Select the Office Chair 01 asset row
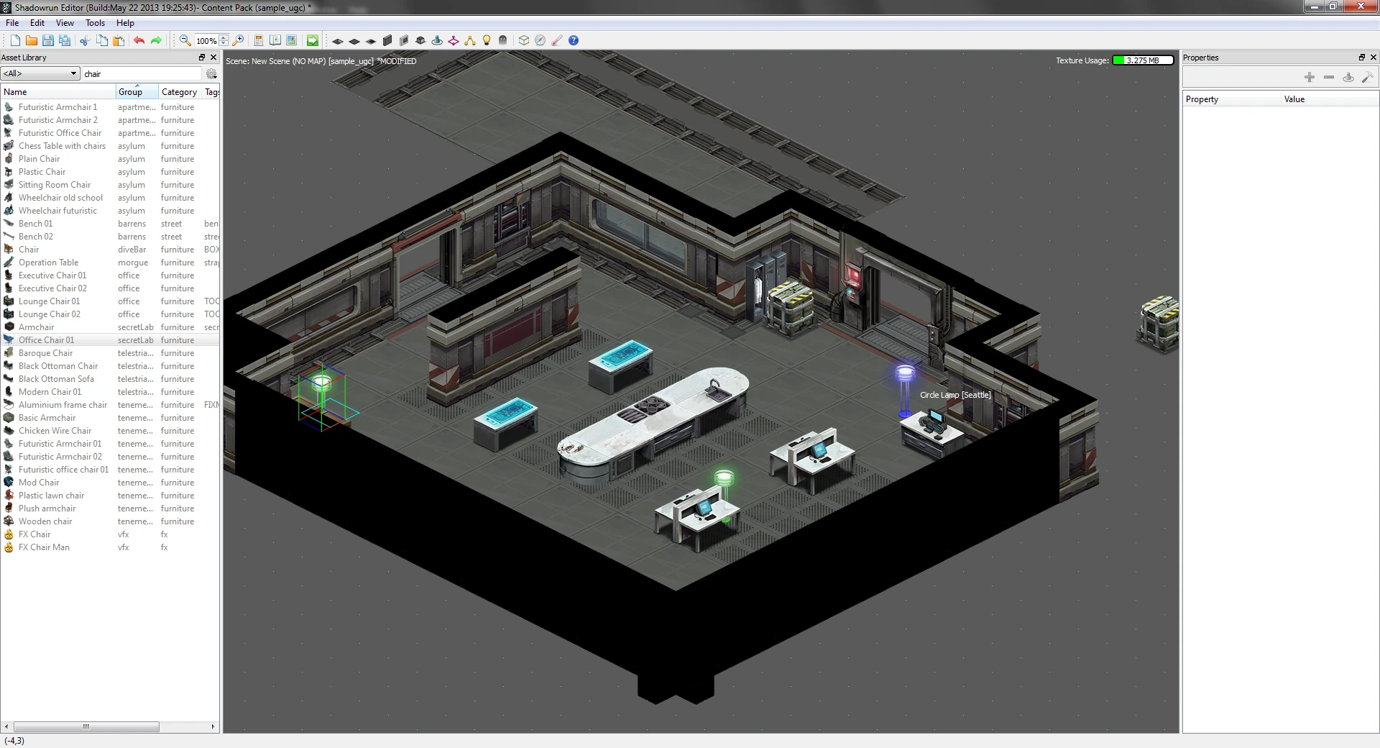Image resolution: width=1380 pixels, height=748 pixels. click(110, 340)
